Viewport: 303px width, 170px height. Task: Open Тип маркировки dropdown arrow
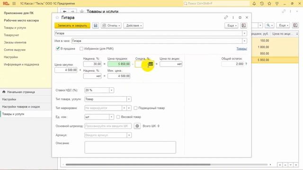[x=124, y=108]
